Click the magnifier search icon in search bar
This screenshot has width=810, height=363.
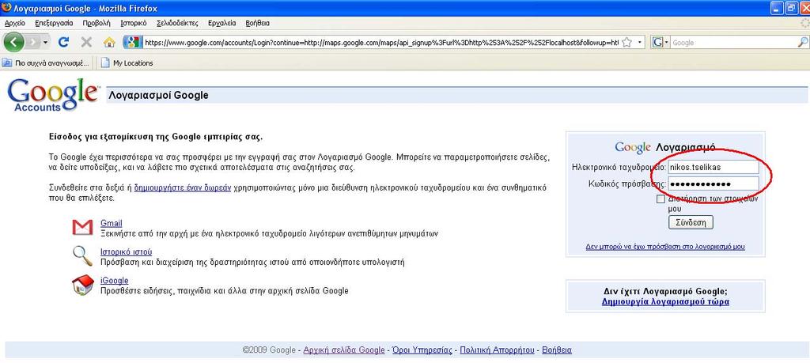[804, 43]
